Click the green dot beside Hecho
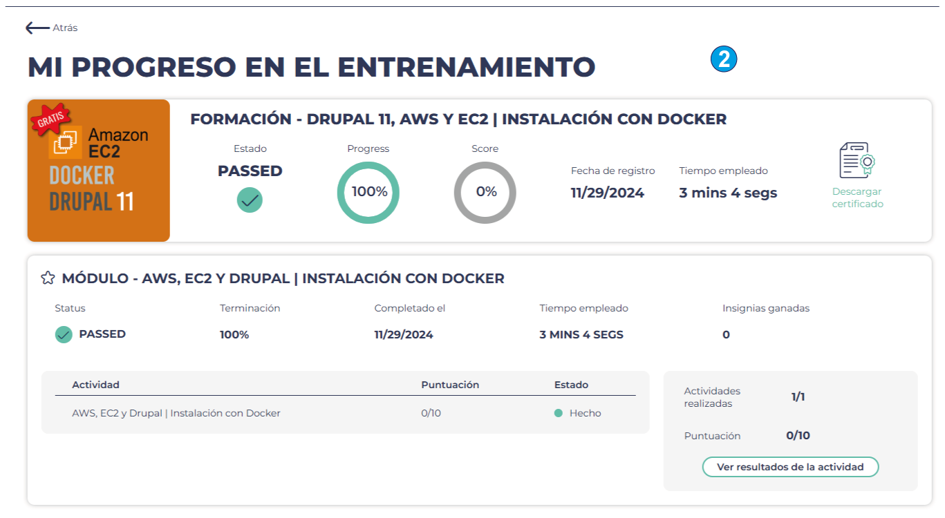The height and width of the screenshot is (518, 945). pyautogui.click(x=559, y=414)
